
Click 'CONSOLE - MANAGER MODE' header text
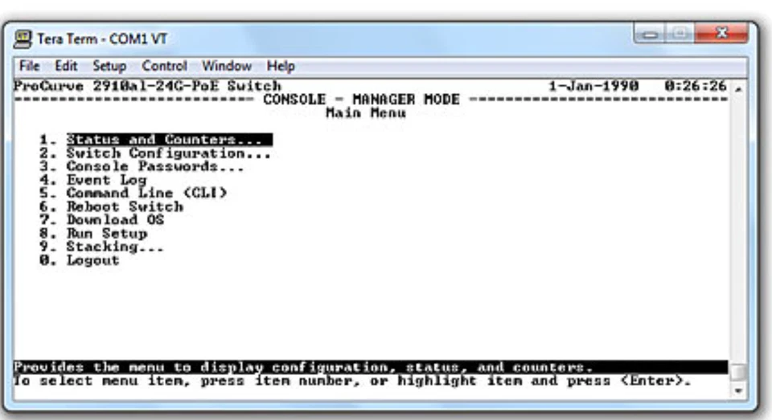pos(361,100)
